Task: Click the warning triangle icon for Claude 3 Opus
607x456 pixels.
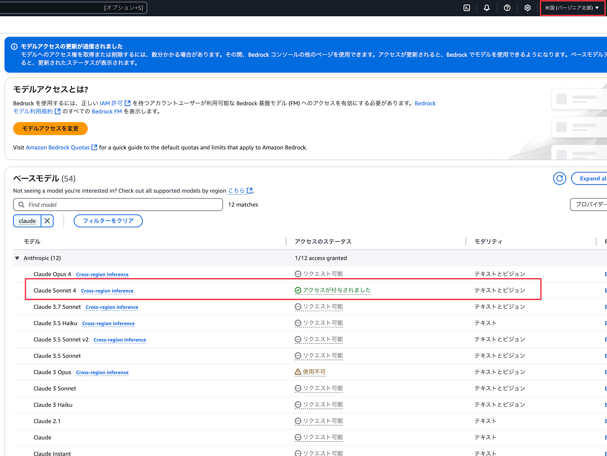Action: [x=298, y=372]
